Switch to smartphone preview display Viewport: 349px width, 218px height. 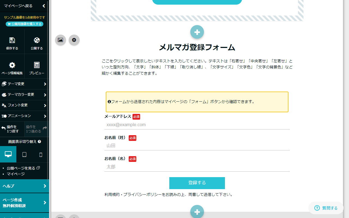tap(41, 154)
